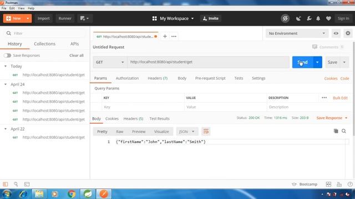Click the history Filter search field
355x199 pixels.
pos(45,33)
